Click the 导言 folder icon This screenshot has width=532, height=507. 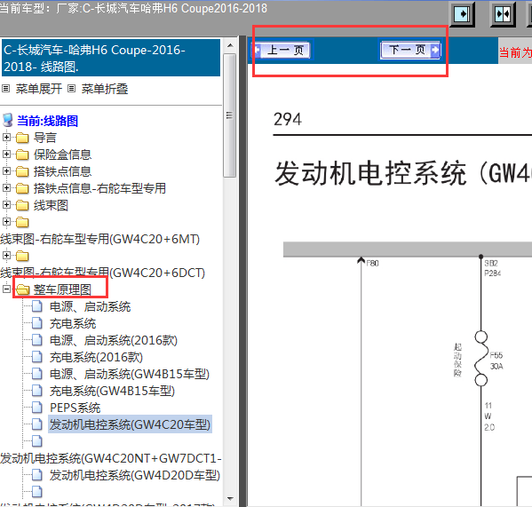(x=22, y=138)
